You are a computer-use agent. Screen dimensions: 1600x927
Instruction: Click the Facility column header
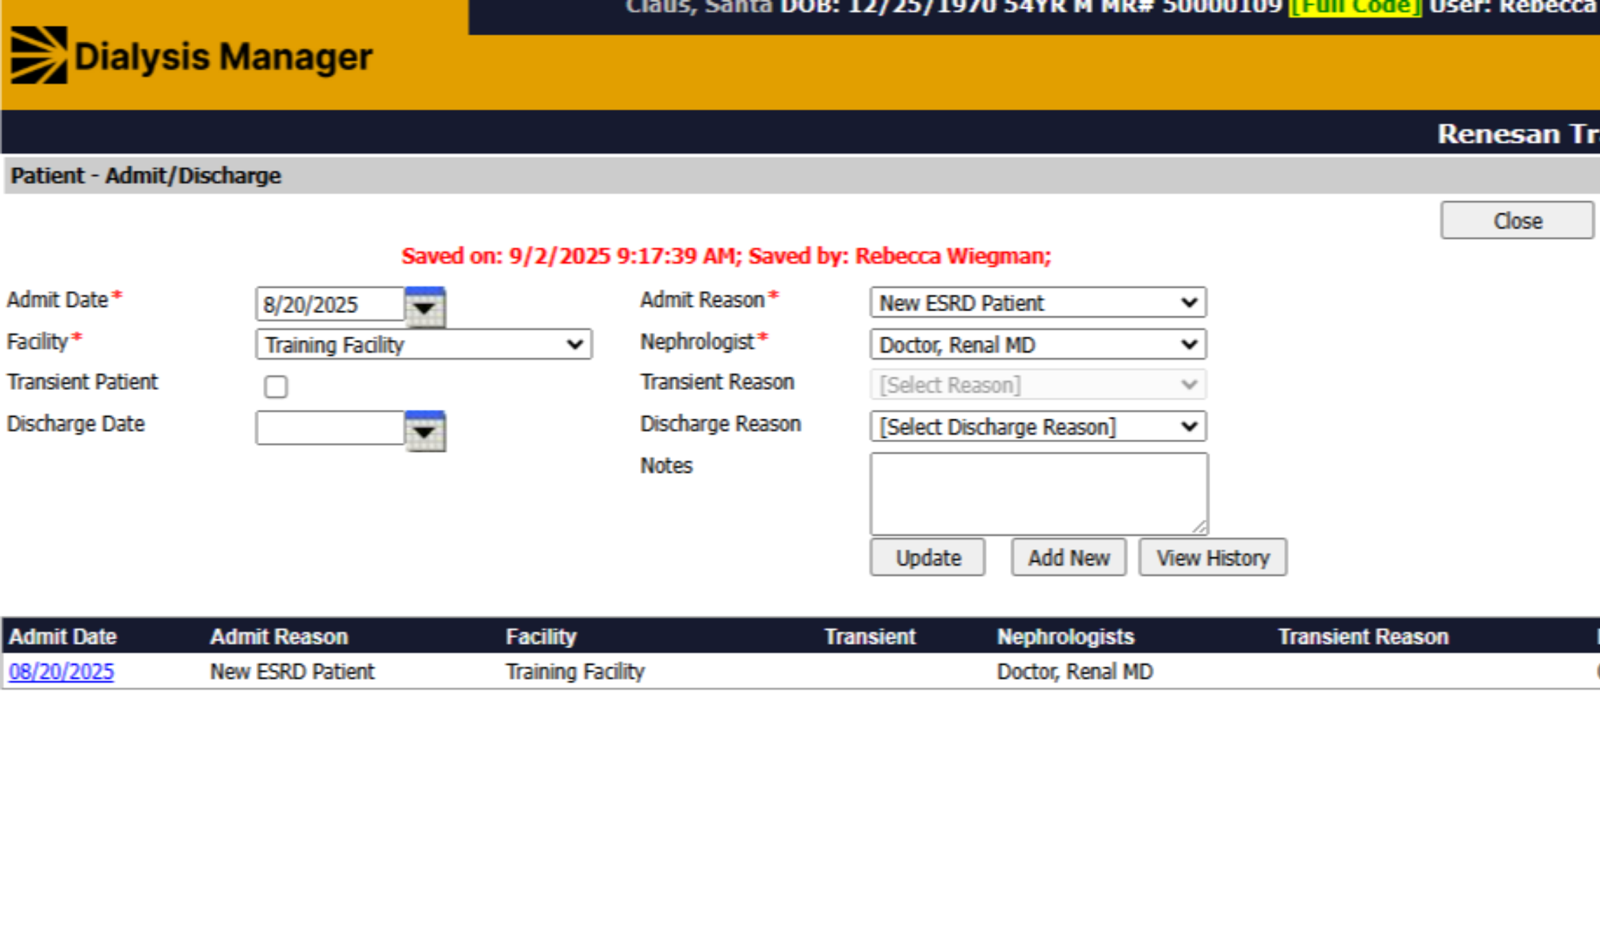(541, 637)
